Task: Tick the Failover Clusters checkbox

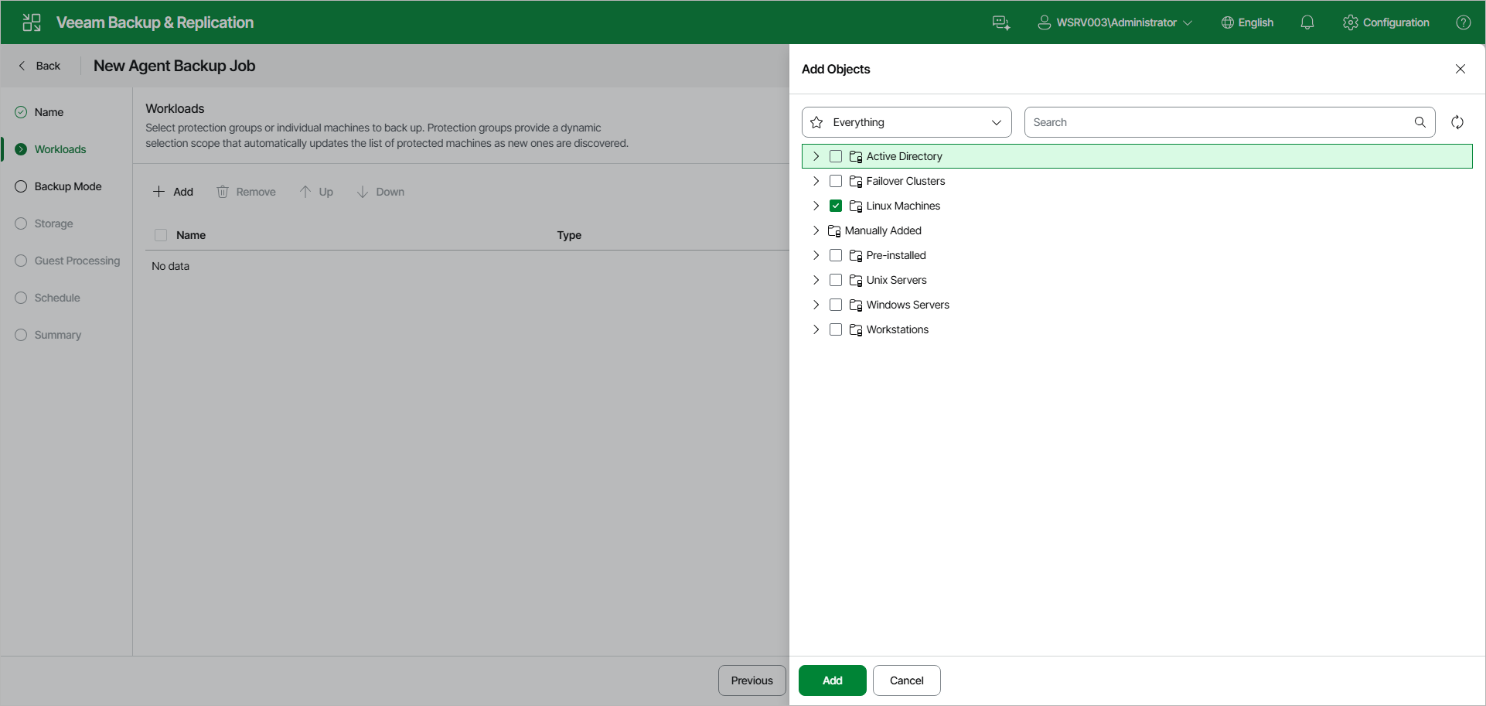Action: (836, 181)
